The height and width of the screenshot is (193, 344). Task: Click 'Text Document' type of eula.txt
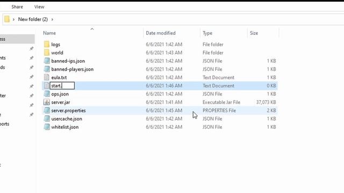pos(218,77)
